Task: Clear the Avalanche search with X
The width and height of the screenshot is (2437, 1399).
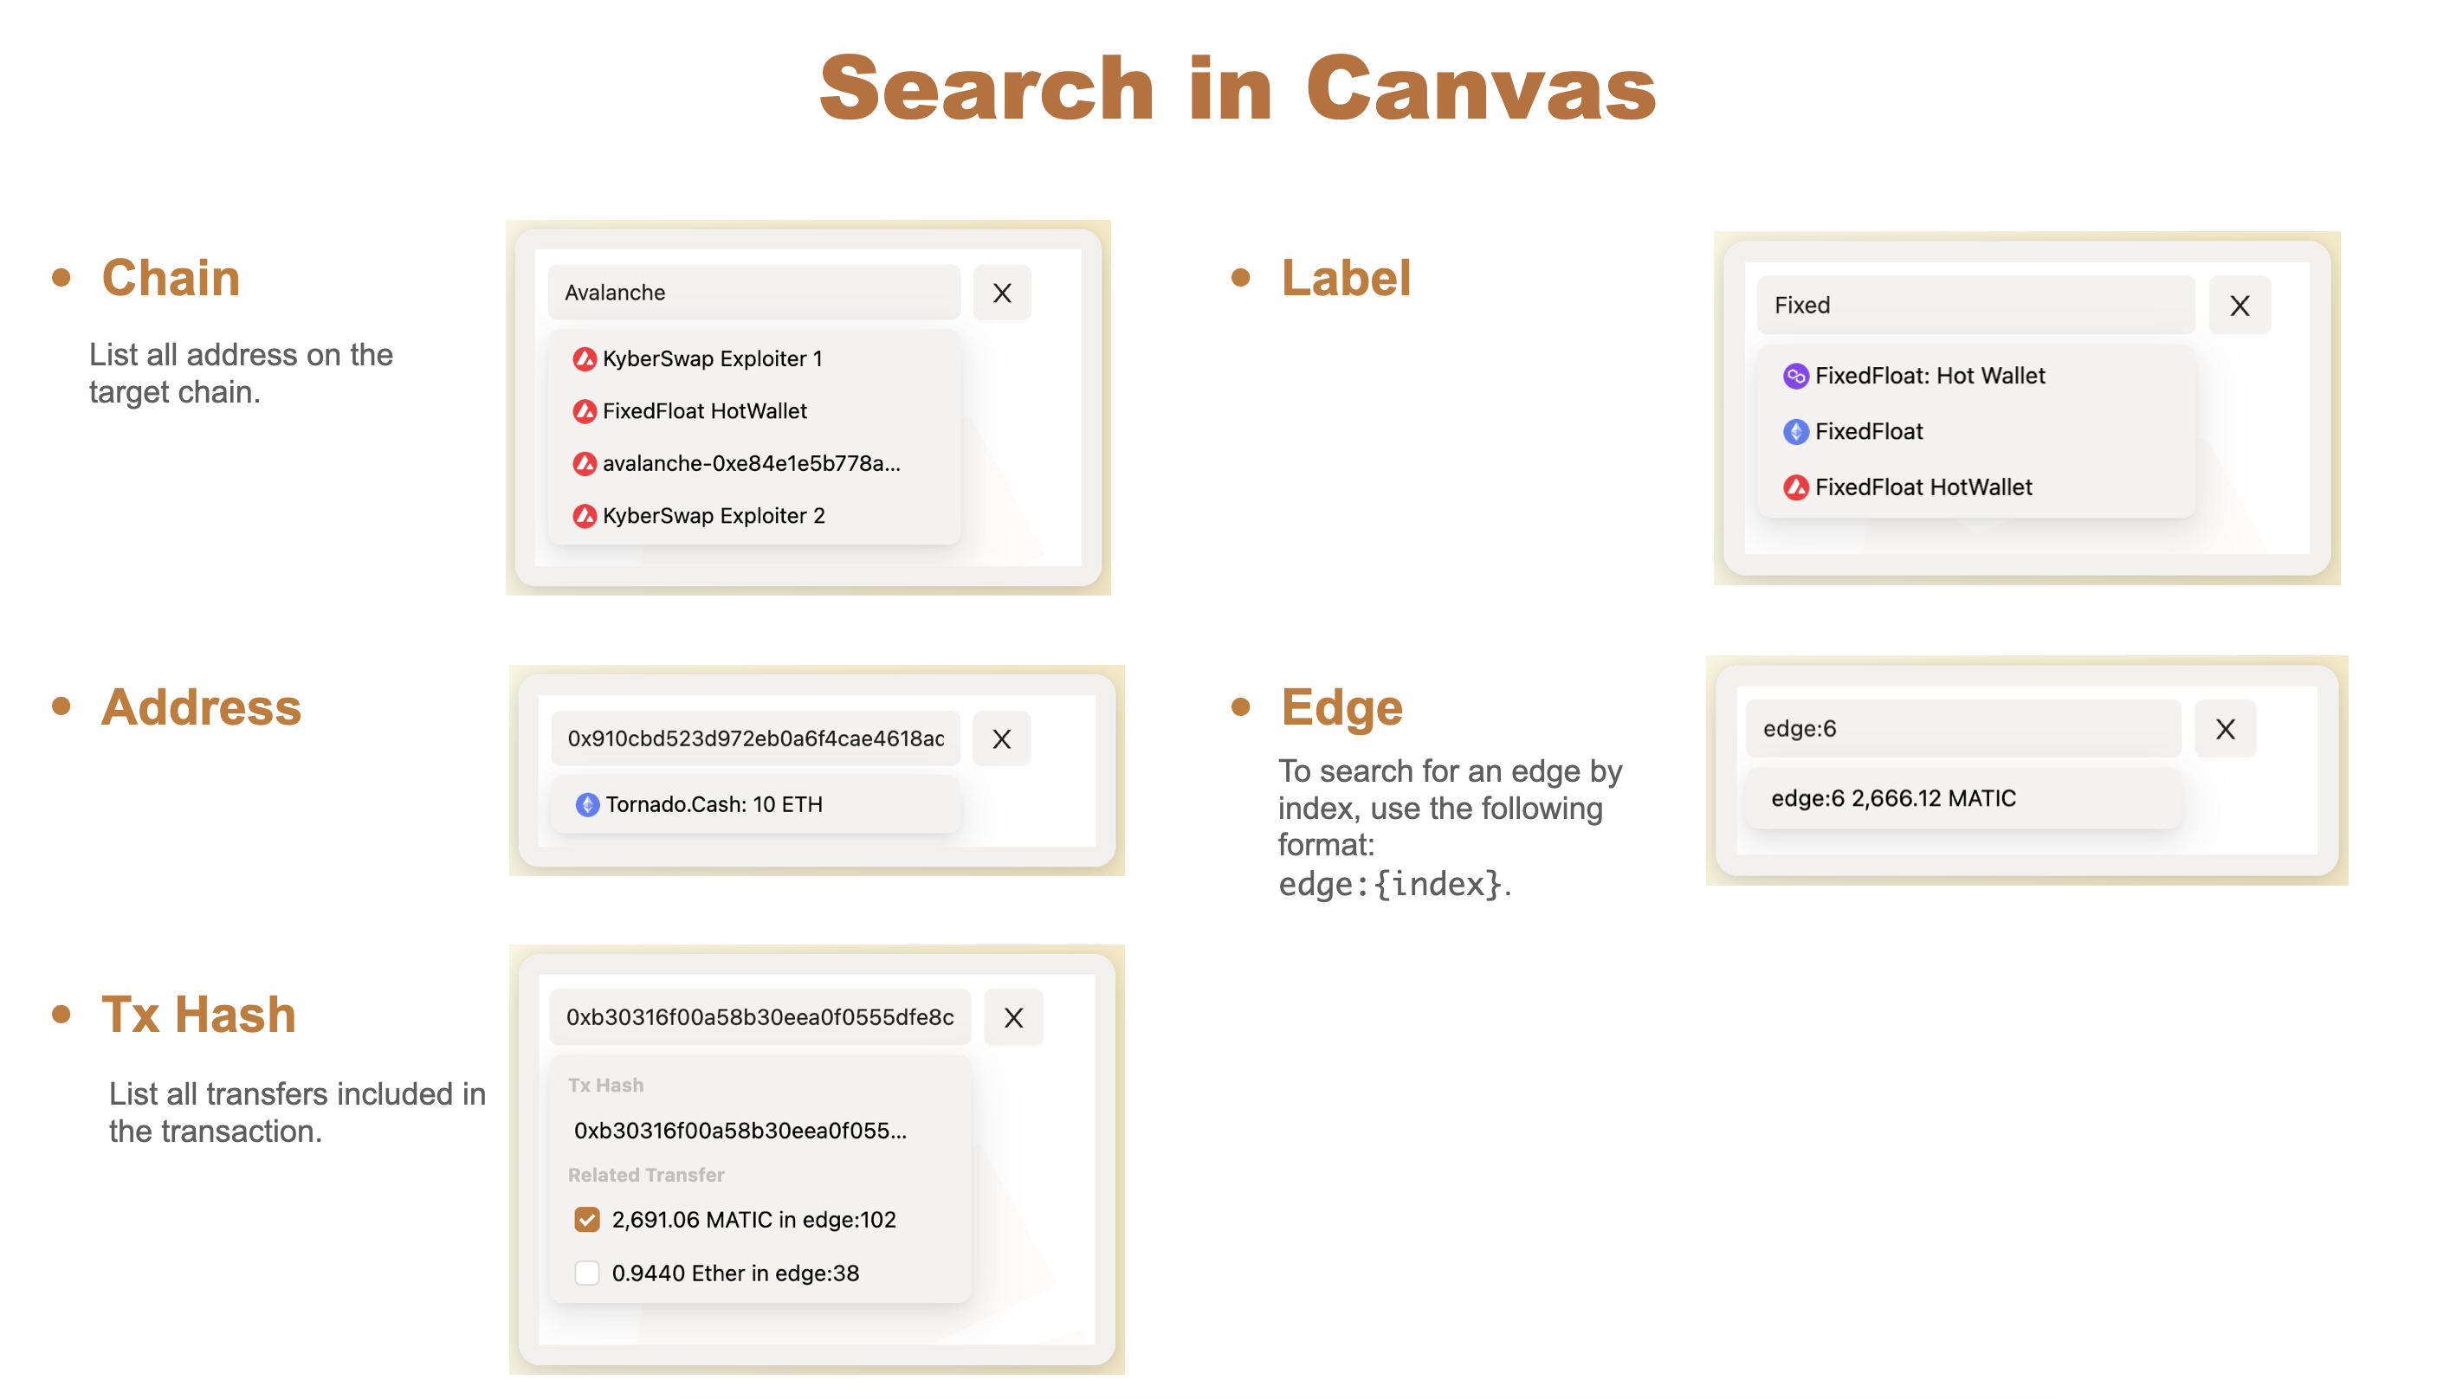Action: pos(1001,293)
